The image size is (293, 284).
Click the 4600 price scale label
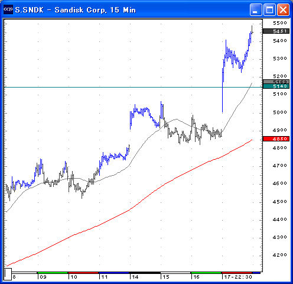click(280, 183)
